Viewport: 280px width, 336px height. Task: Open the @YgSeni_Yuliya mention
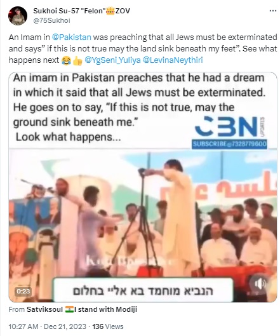tap(112, 60)
